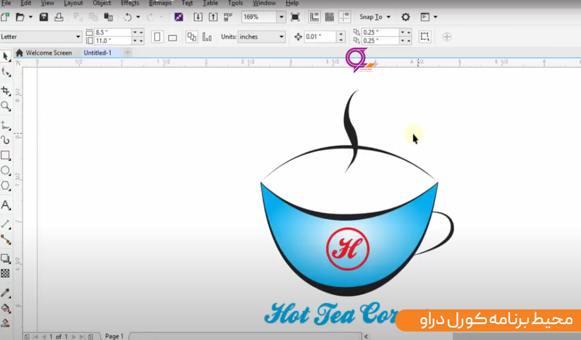Viewport: 581px width, 340px height.
Task: Apply layout to all pages
Action: coord(192,37)
